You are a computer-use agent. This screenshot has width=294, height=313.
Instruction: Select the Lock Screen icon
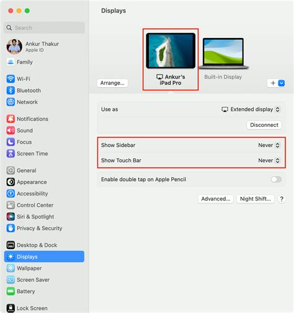click(11, 308)
